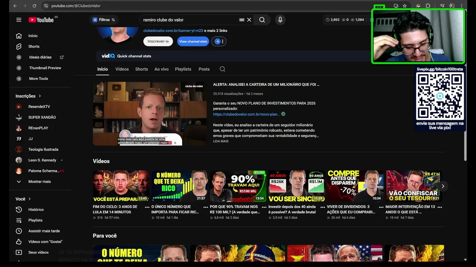Open the Chrome three-dot menu

pyautogui.click(x=462, y=6)
